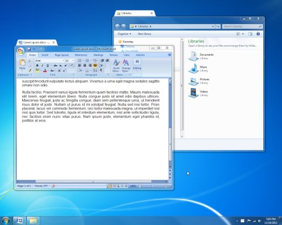
Task: Click the Word icon on the taskbar
Action: click(x=19, y=220)
